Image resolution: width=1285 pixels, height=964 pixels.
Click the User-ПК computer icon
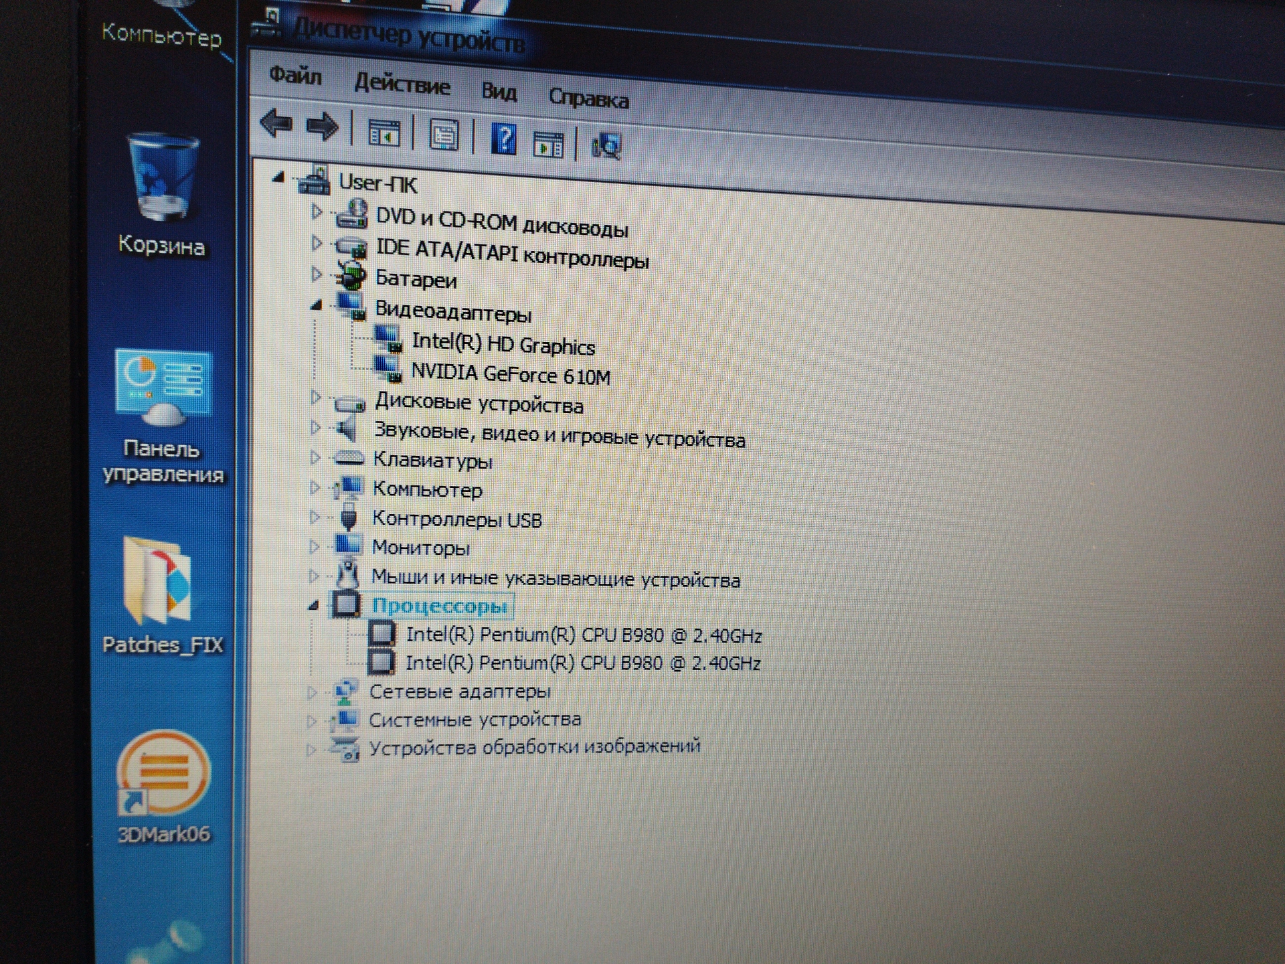tap(314, 179)
